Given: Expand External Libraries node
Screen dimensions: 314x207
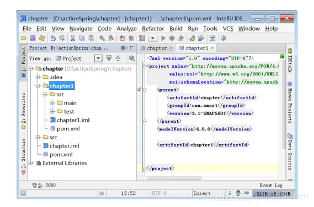Looking at the screenshot, I should click(x=31, y=163).
